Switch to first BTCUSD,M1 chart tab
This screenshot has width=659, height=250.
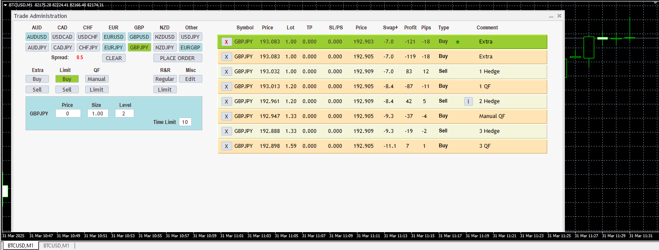click(20, 246)
